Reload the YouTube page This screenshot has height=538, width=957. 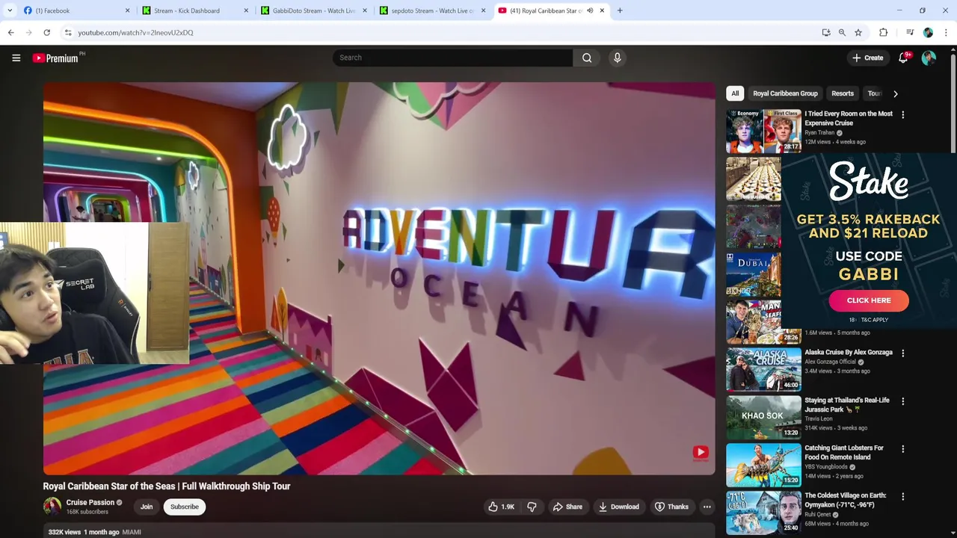[46, 32]
